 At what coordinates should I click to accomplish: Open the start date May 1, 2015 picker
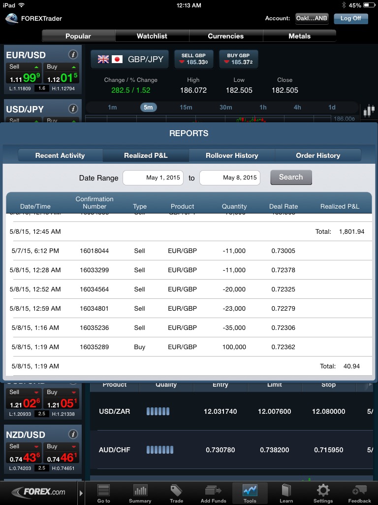pos(153,178)
